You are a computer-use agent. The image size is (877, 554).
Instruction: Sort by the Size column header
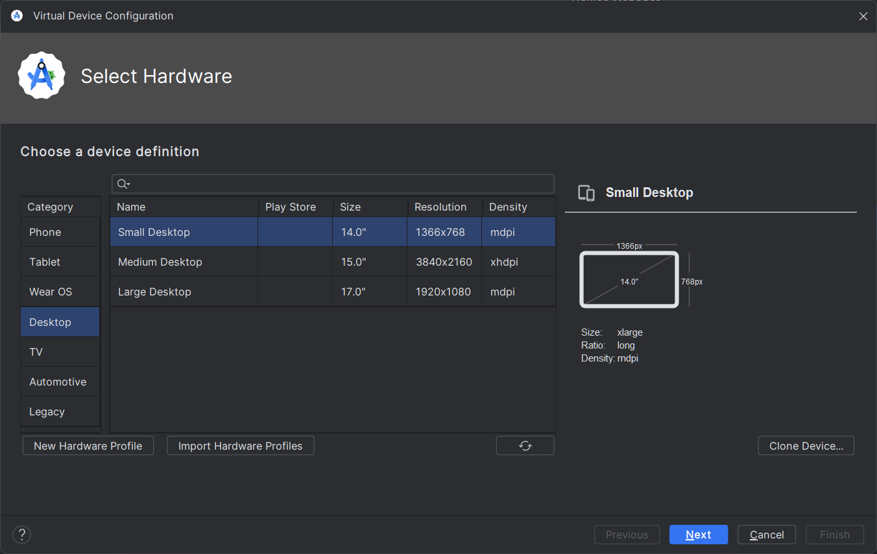pyautogui.click(x=370, y=207)
